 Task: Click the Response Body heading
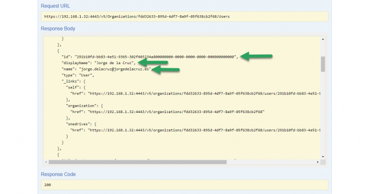click(58, 28)
